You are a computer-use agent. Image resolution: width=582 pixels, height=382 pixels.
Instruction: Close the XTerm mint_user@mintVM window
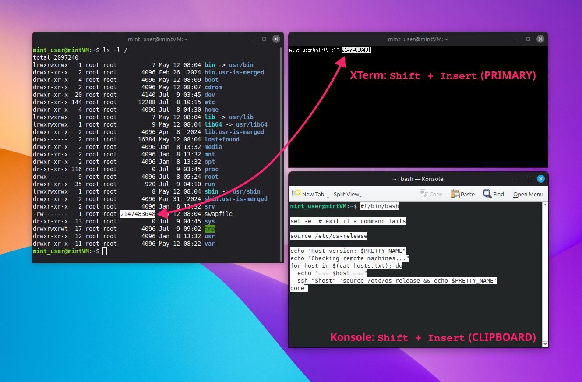click(x=541, y=39)
